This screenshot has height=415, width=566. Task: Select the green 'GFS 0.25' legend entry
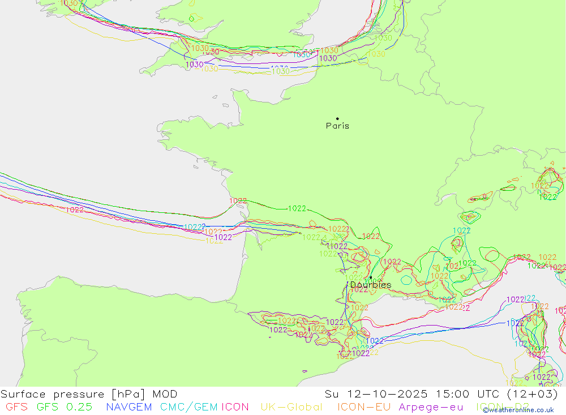(65, 407)
